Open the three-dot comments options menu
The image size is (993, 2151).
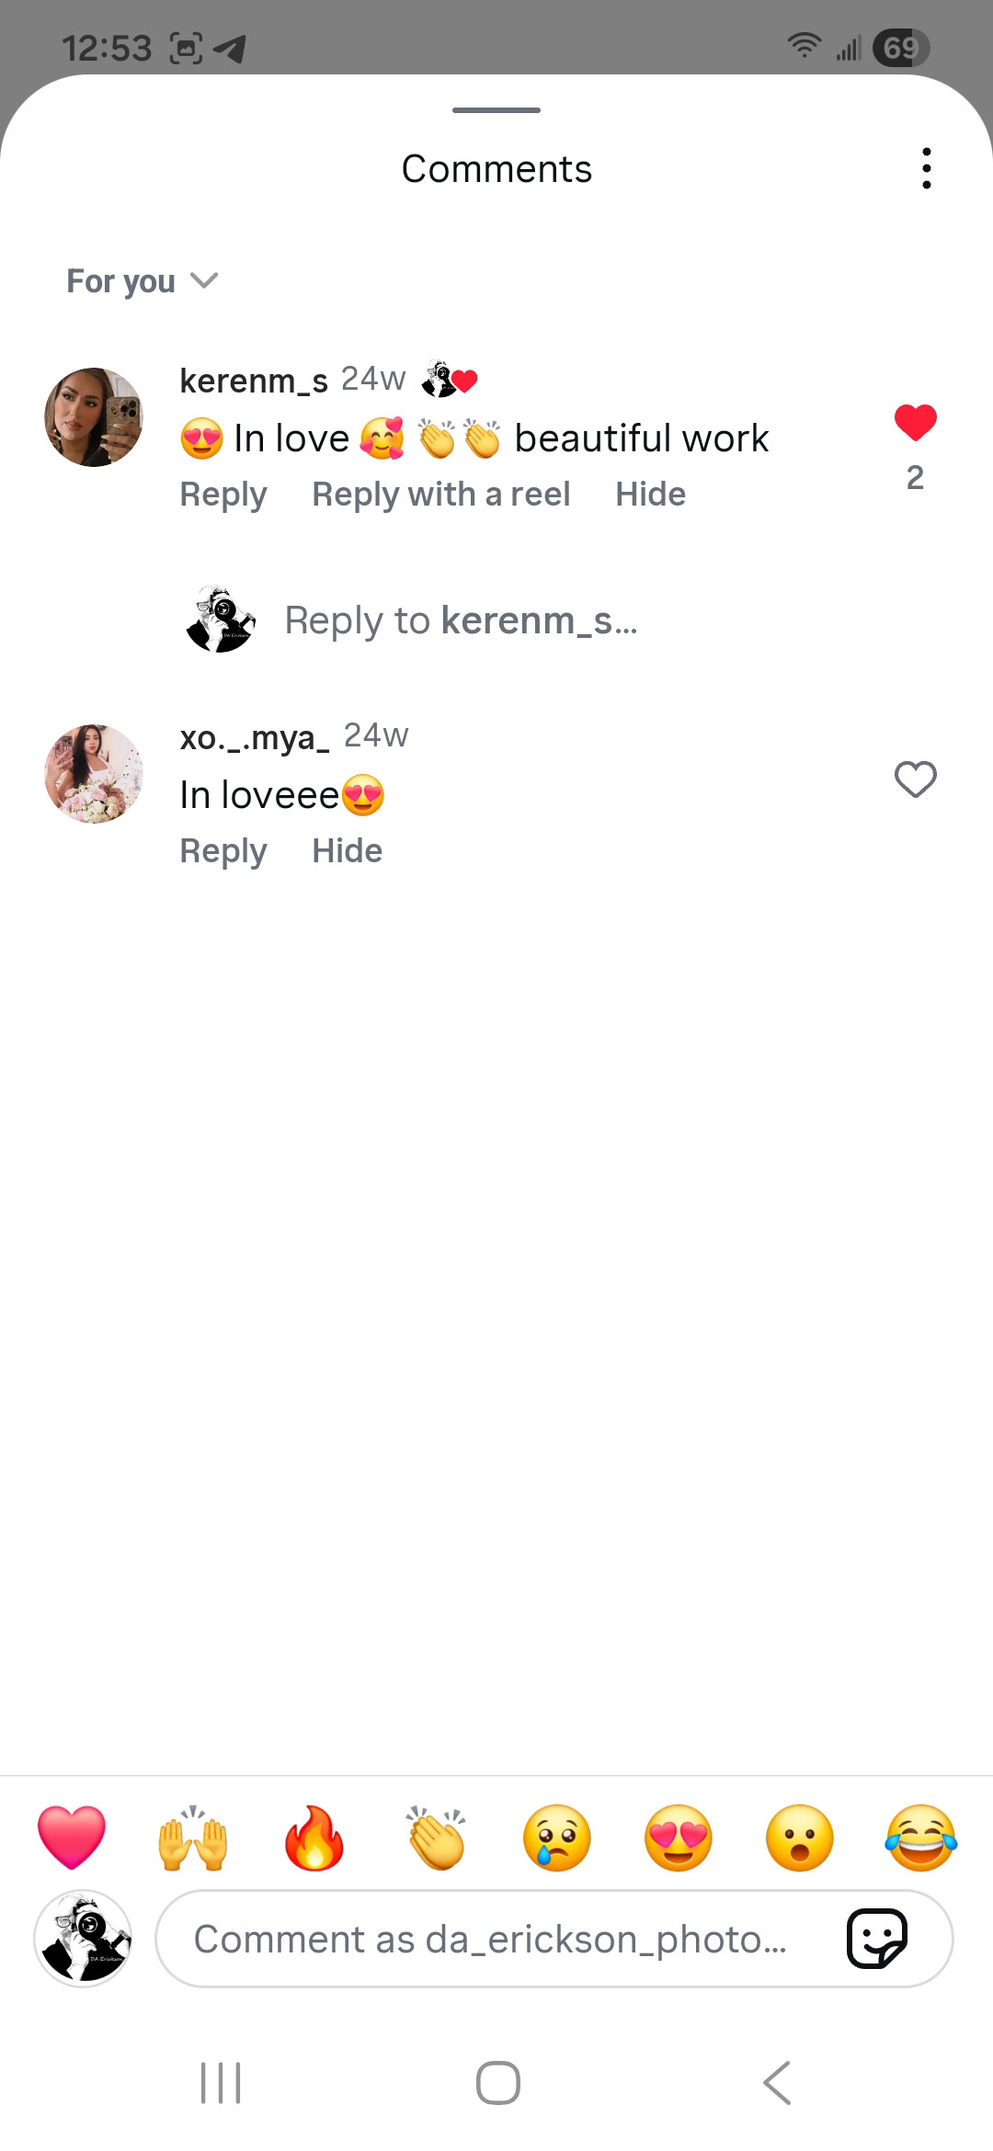click(926, 169)
